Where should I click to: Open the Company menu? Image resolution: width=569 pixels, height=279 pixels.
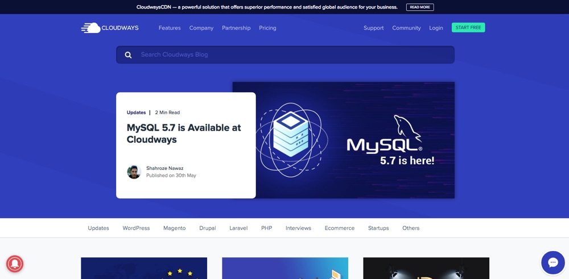[x=201, y=28]
